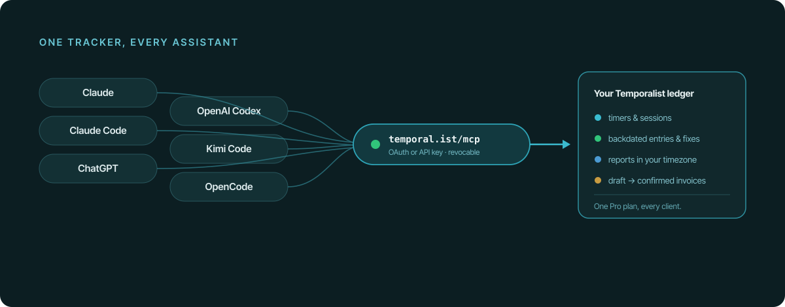Click the amber dot beside draft invoices

tap(597, 181)
